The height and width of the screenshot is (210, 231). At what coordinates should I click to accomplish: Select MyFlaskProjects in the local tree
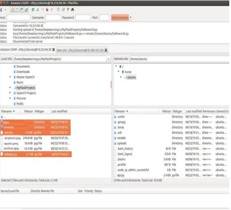pyautogui.click(x=26, y=88)
